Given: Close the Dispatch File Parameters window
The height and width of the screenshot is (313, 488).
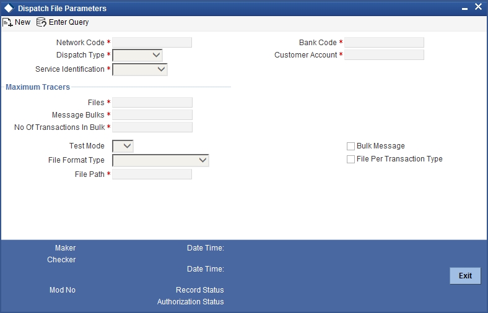Looking at the screenshot, I should tap(478, 7).
